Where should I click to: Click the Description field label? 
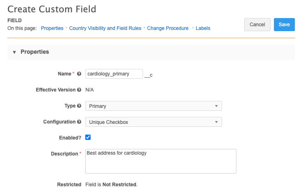[x=64, y=154]
